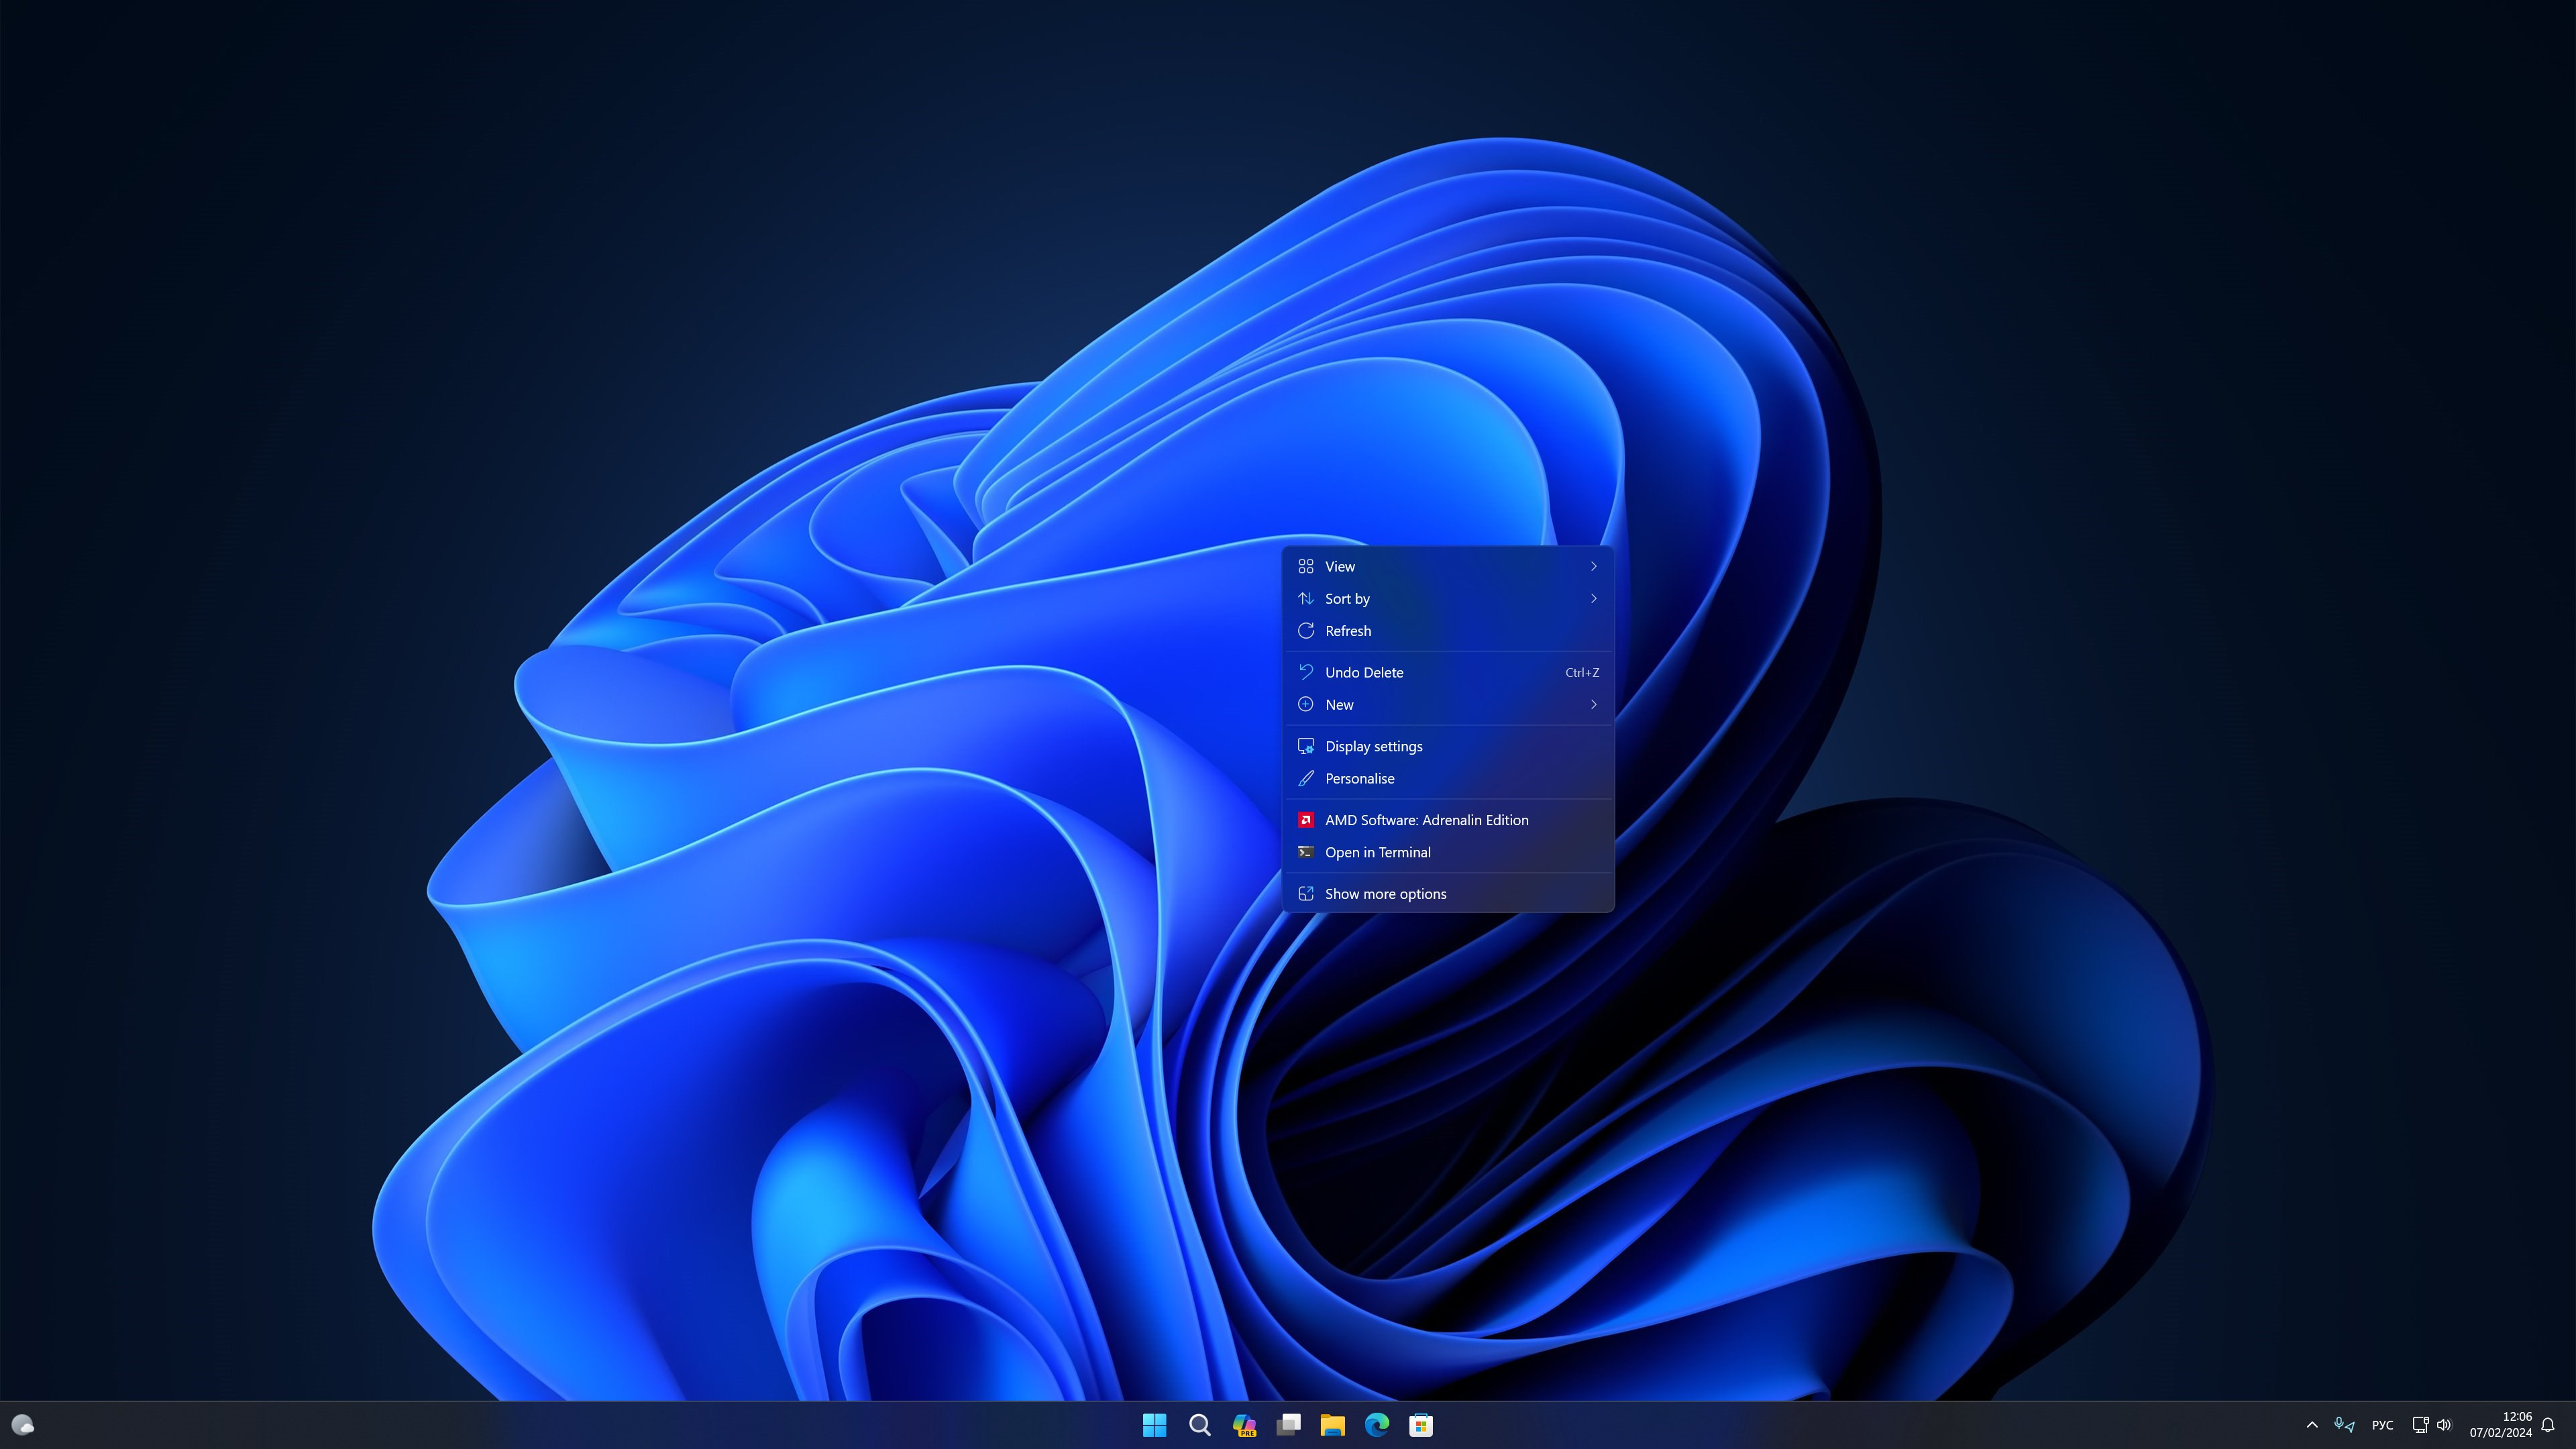The width and height of the screenshot is (2576, 1449).
Task: Open the Windows Start menu
Action: pyautogui.click(x=1154, y=1425)
